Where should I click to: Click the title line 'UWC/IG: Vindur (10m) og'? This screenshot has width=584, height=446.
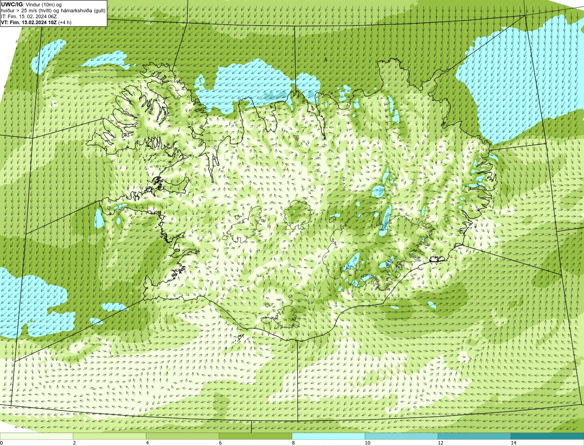(x=31, y=5)
